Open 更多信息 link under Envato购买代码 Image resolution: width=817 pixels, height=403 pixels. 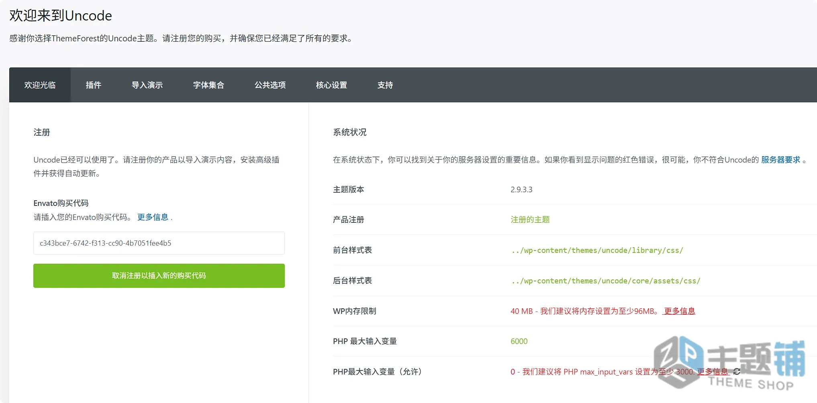click(153, 217)
